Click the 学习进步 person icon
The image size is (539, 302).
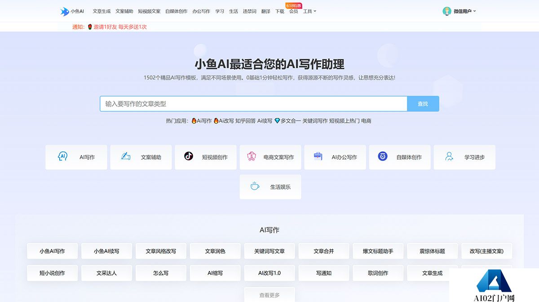tap(449, 156)
